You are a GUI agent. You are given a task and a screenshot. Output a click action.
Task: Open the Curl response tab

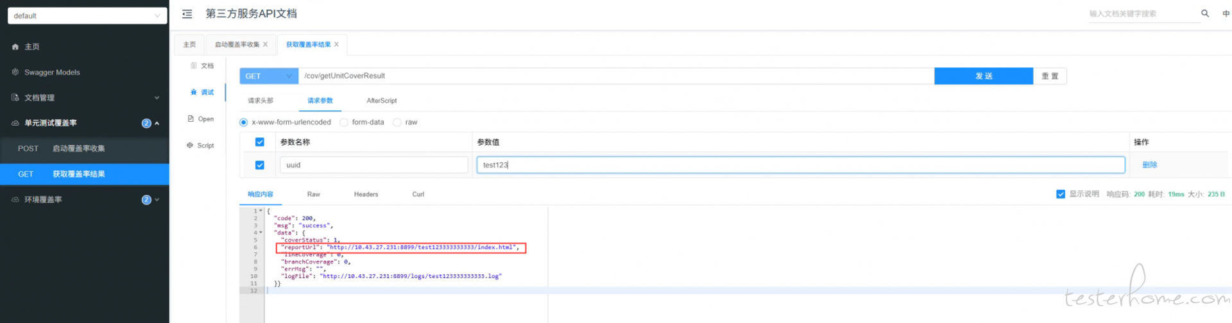418,194
